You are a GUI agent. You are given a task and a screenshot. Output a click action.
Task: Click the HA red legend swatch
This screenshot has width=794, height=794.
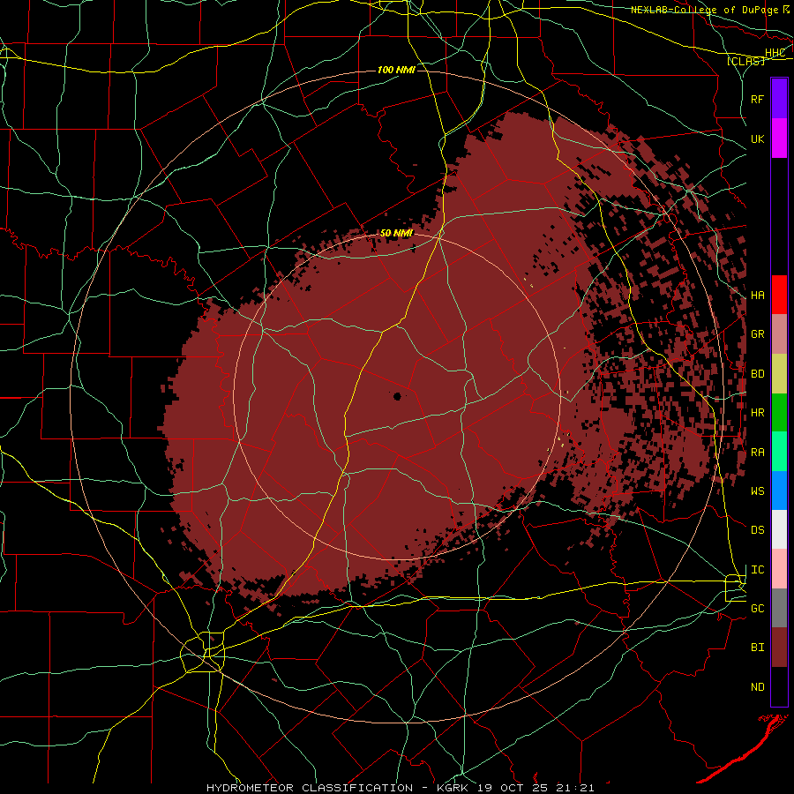pyautogui.click(x=779, y=295)
